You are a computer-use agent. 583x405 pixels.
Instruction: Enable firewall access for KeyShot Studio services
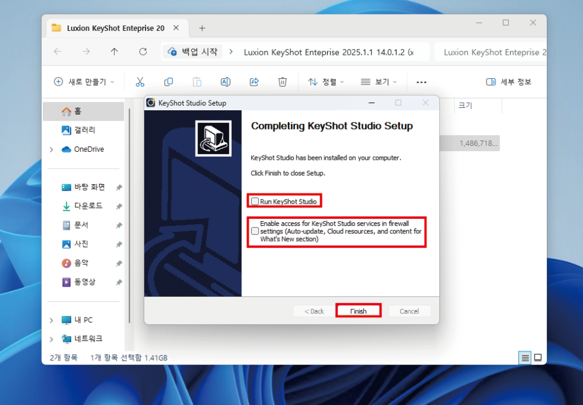click(255, 231)
